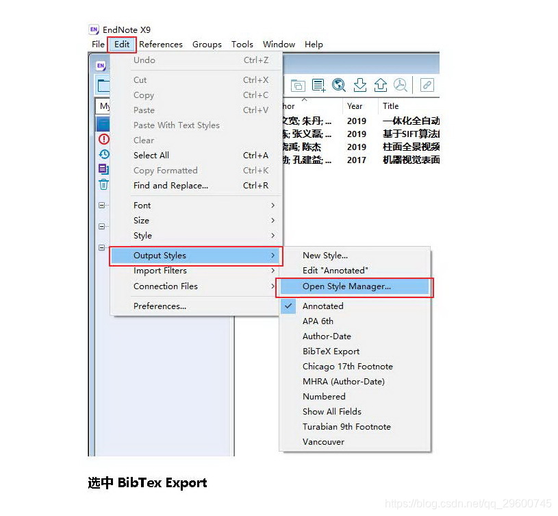Choose Edit "Annotated" in submenu
The image size is (558, 516).
click(355, 271)
